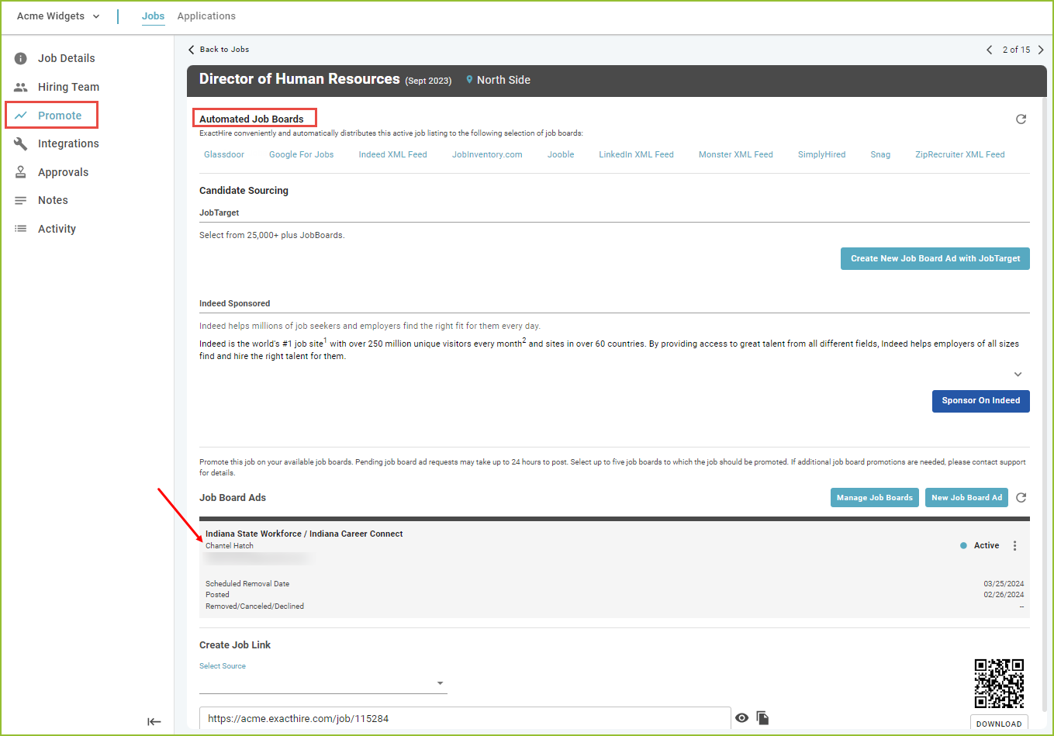Click the 02/26/2024 posted date
Viewport: 1054px width, 736px height.
pos(1004,595)
